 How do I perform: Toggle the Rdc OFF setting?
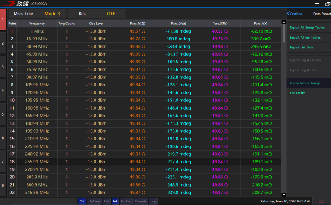(x=111, y=14)
